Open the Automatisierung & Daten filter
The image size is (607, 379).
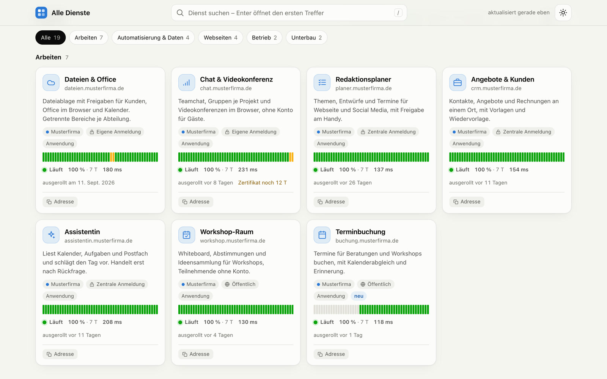coord(153,38)
